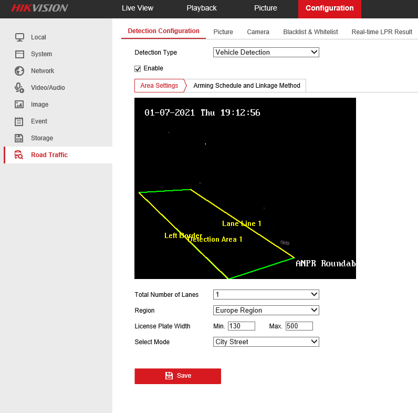Switch to Arming Schedule and Linkage Method tab
The width and height of the screenshot is (418, 413).
click(x=246, y=86)
